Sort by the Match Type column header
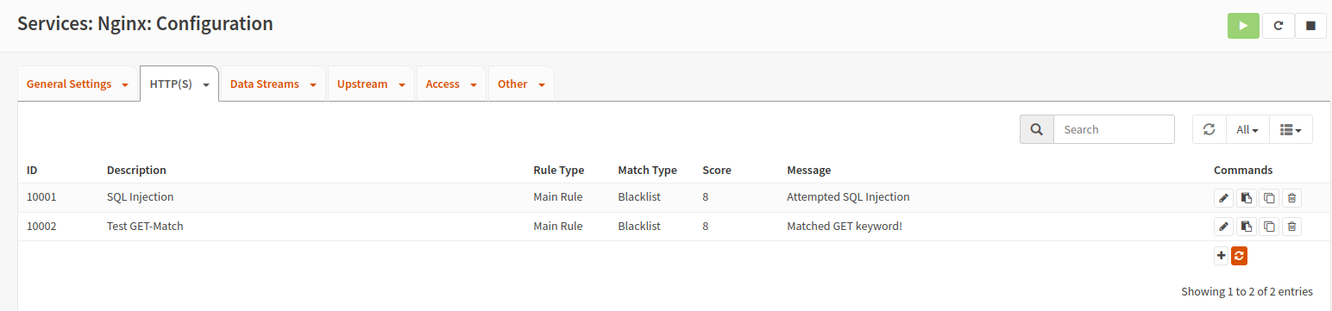Viewport: 1332px width, 311px height. tap(647, 170)
